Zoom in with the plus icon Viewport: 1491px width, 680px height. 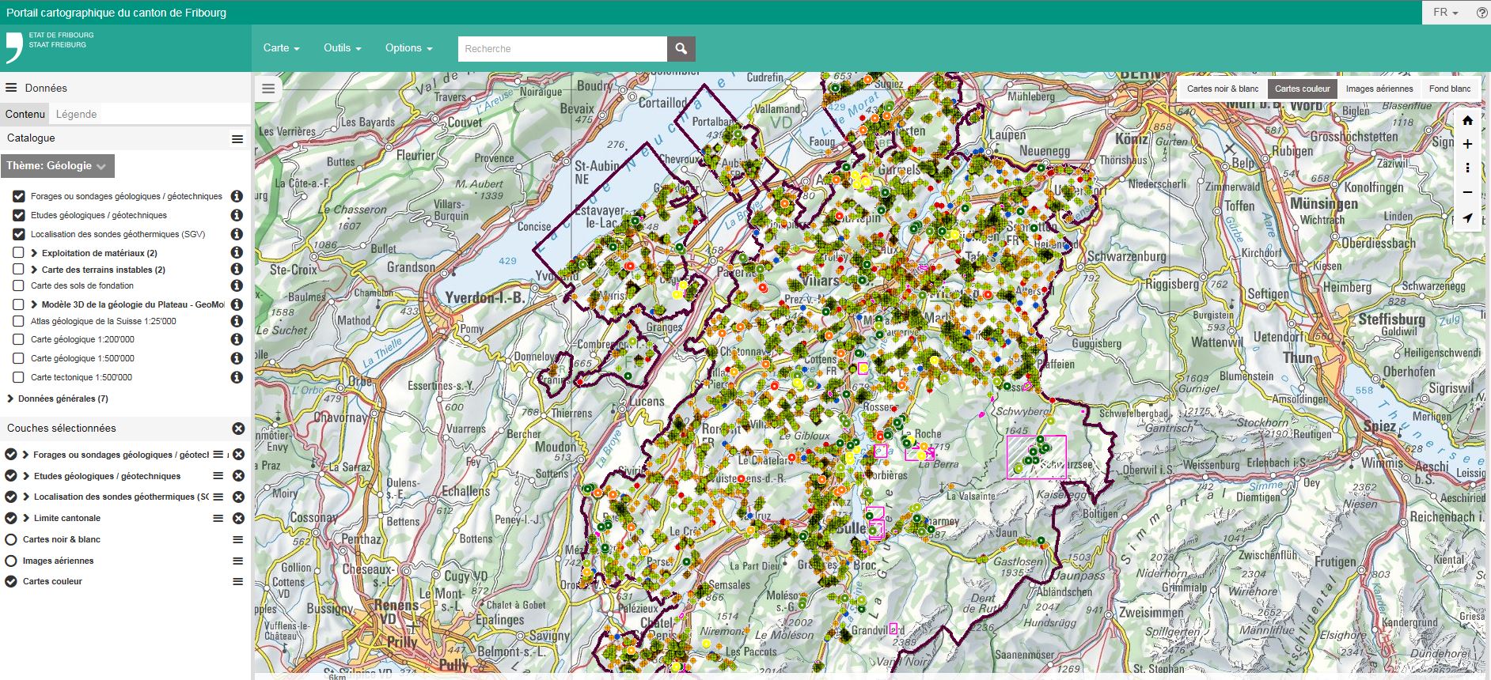[1467, 144]
